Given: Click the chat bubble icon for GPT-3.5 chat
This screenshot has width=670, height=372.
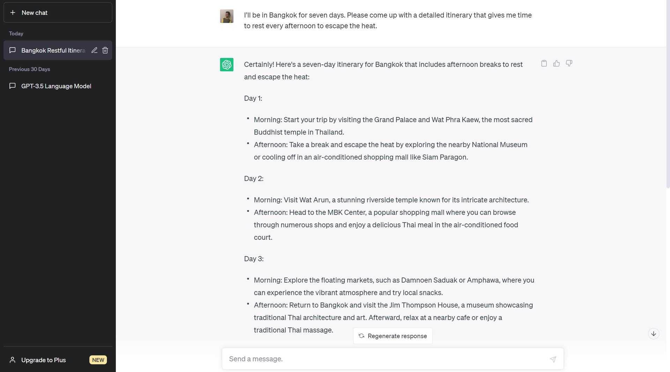Looking at the screenshot, I should tap(13, 86).
